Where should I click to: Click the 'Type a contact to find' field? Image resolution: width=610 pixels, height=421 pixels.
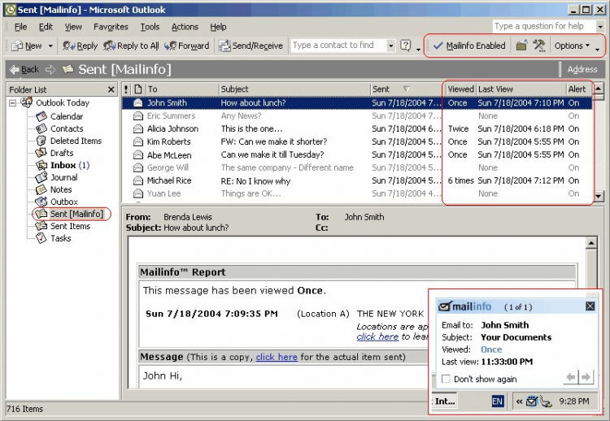click(x=338, y=46)
